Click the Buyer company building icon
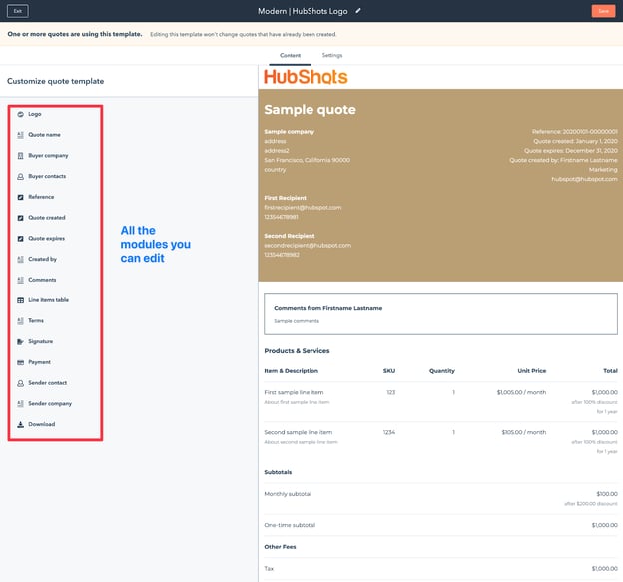 pos(21,156)
